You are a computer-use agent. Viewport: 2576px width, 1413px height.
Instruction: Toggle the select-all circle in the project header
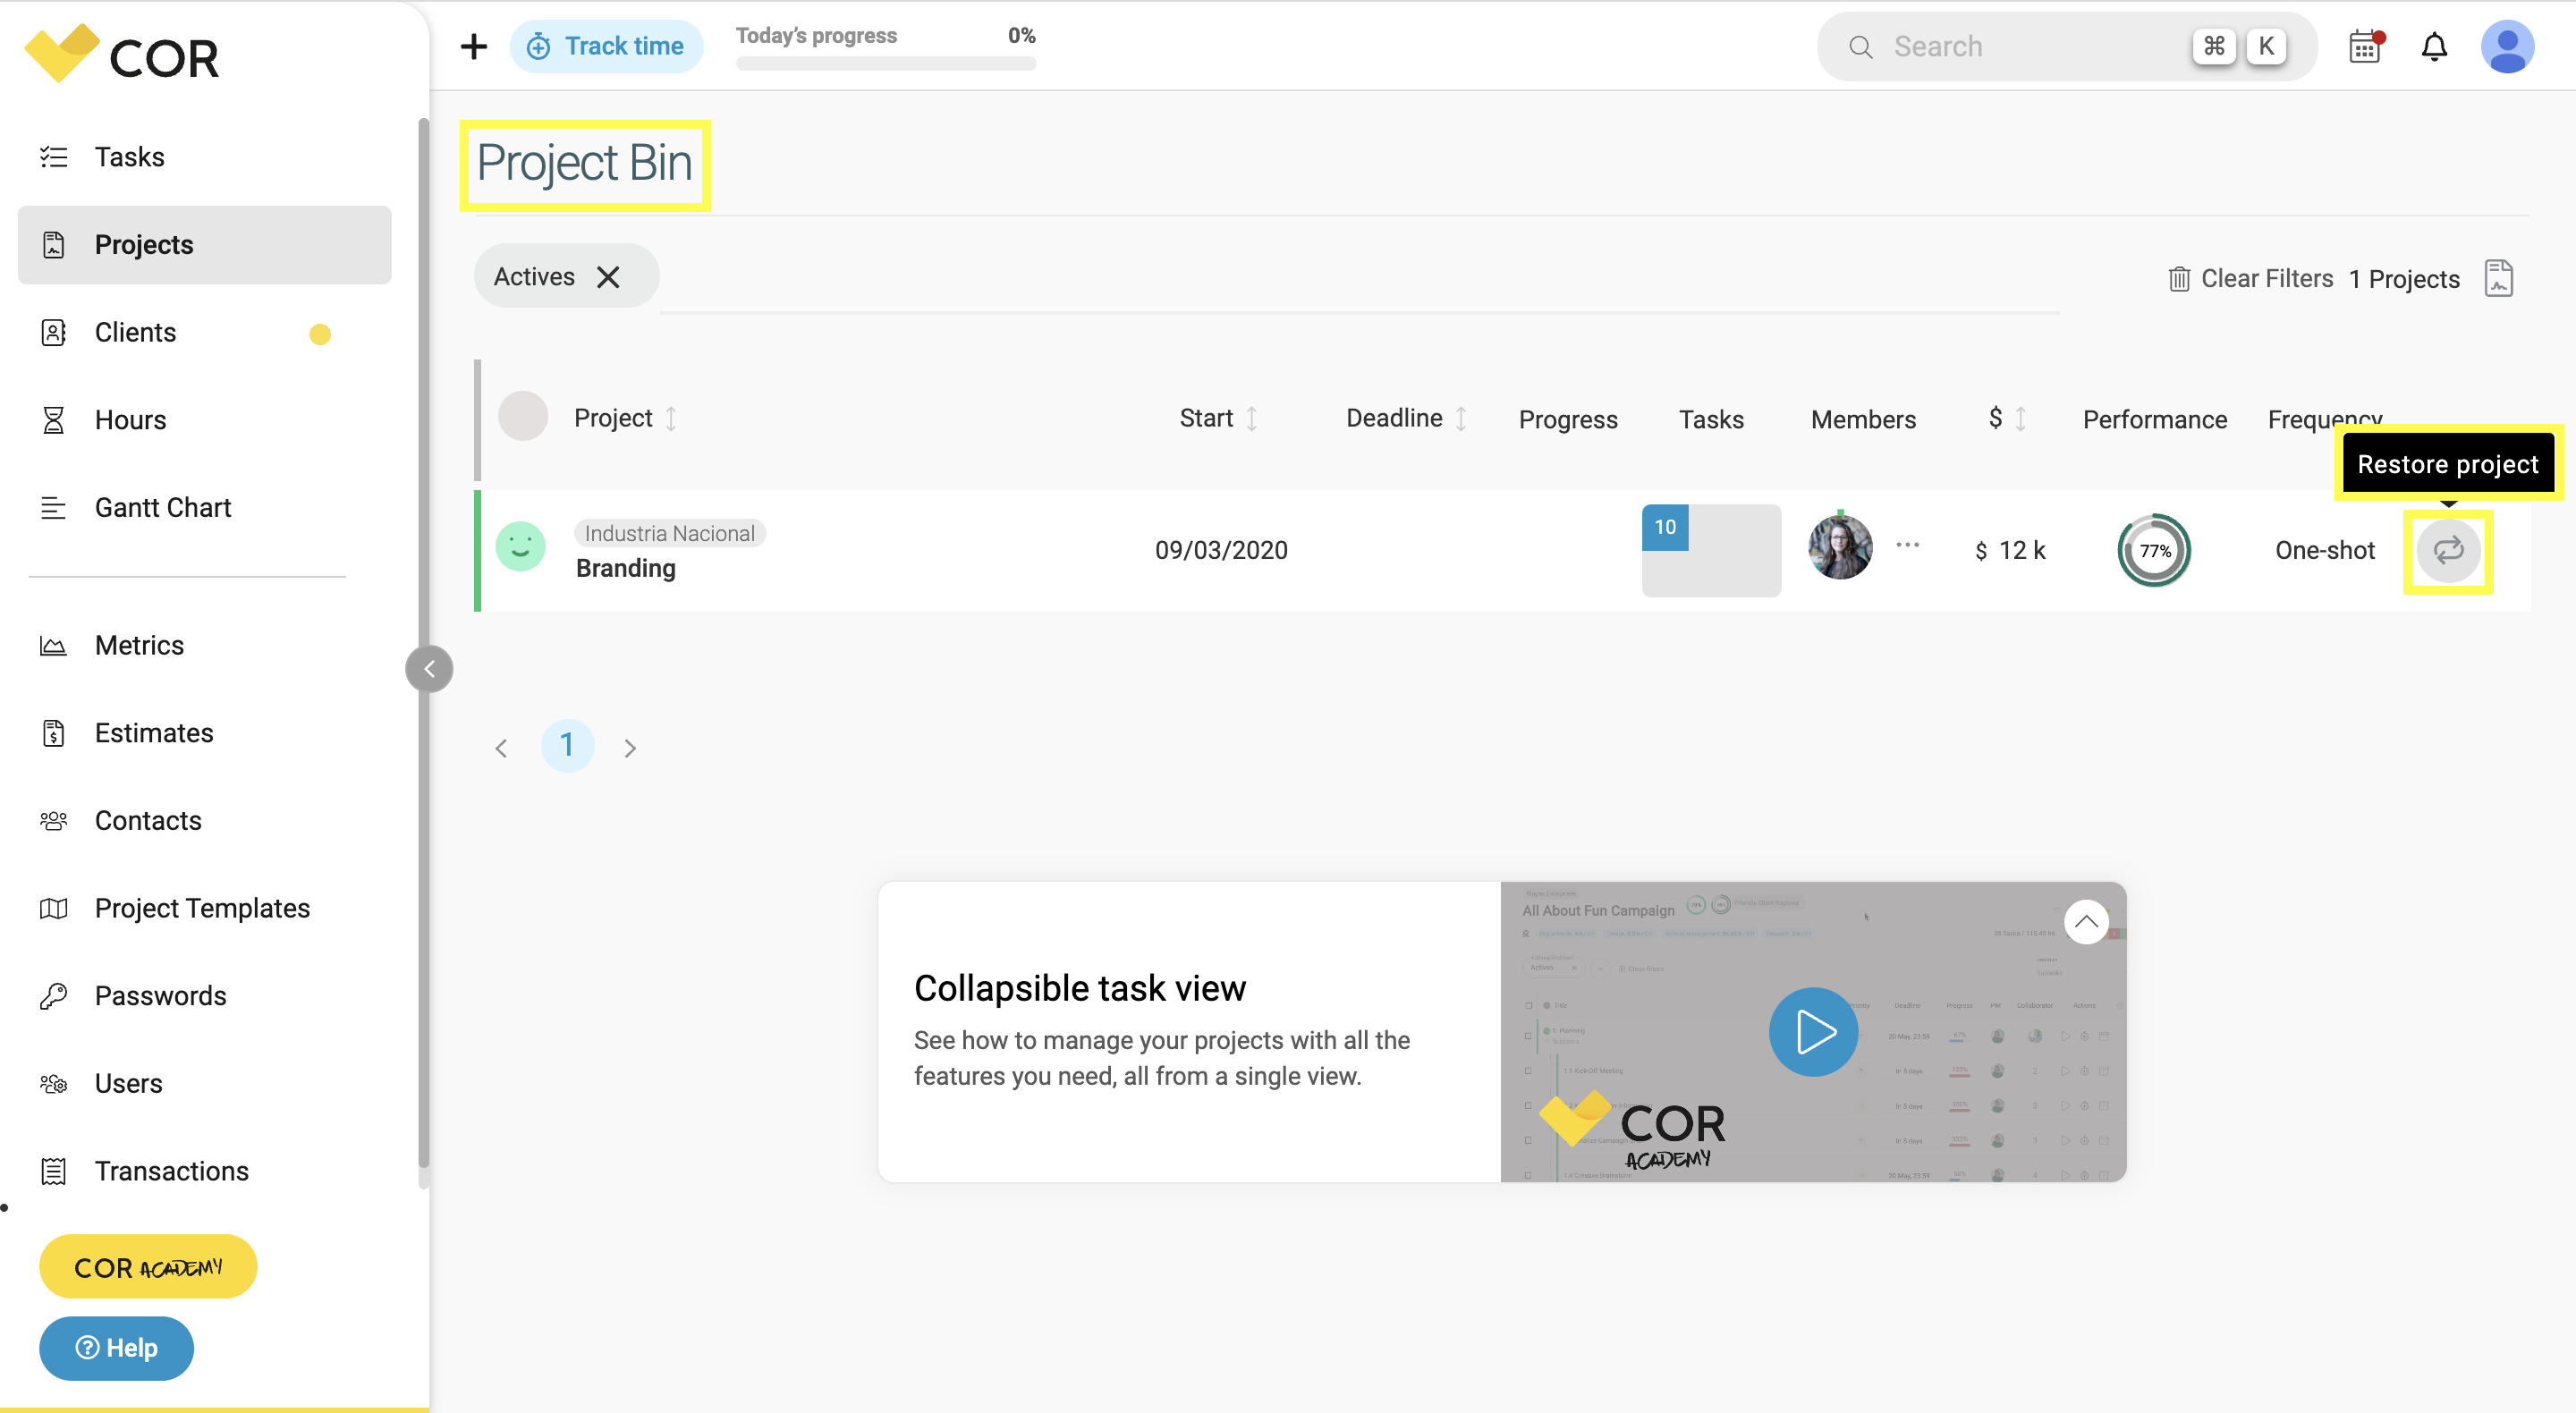point(523,417)
